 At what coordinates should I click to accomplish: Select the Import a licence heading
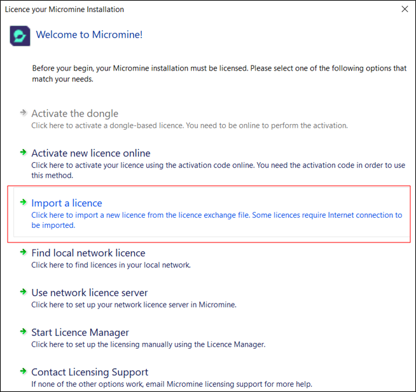click(x=67, y=204)
